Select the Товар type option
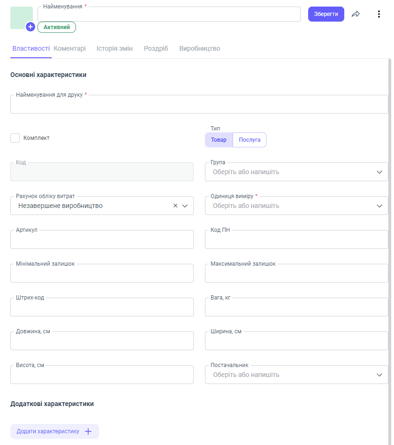The height and width of the screenshot is (445, 394). (x=219, y=140)
